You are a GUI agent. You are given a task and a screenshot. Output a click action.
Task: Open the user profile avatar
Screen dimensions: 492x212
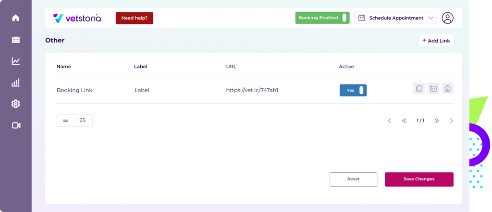pyautogui.click(x=447, y=18)
